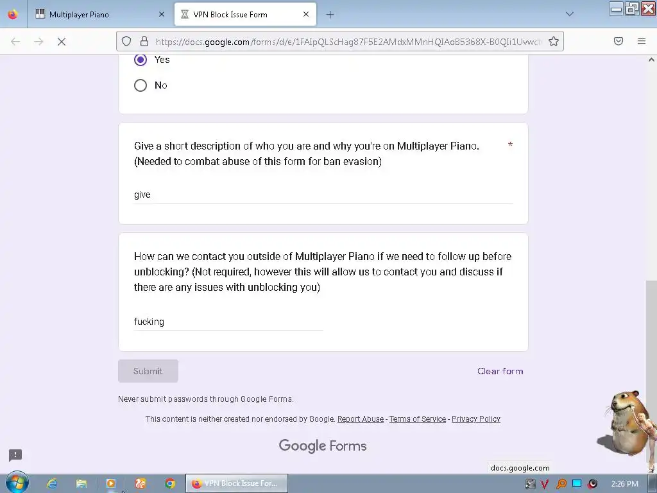This screenshot has width=657, height=493.
Task: Bookmark this page with the star
Action: pyautogui.click(x=554, y=42)
